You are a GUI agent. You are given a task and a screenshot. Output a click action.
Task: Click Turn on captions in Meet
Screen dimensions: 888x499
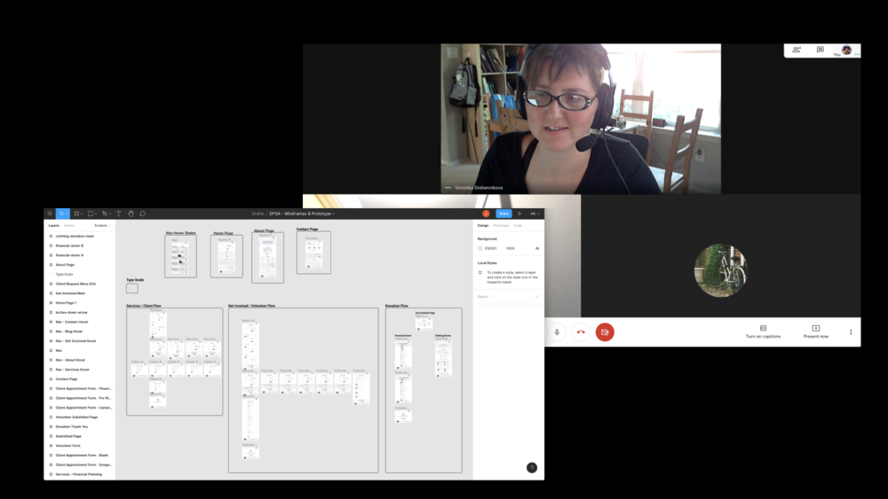coord(763,332)
